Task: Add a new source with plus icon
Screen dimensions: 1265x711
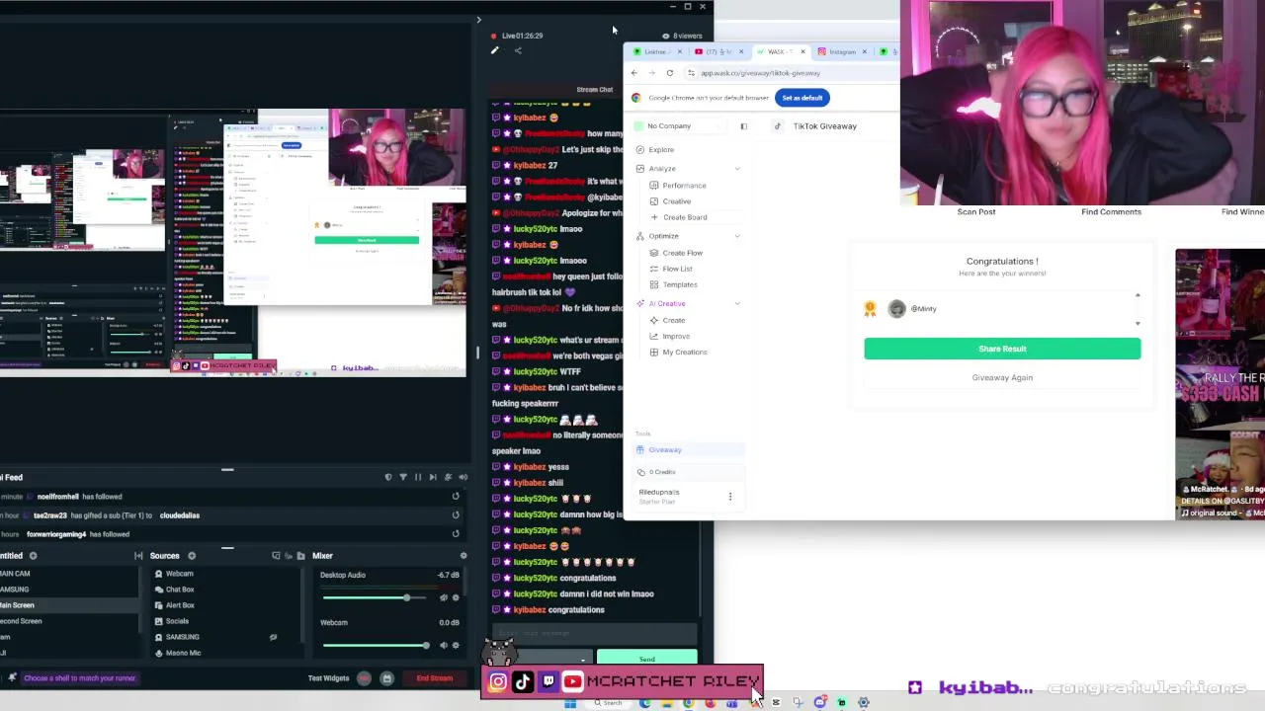Action: (192, 556)
